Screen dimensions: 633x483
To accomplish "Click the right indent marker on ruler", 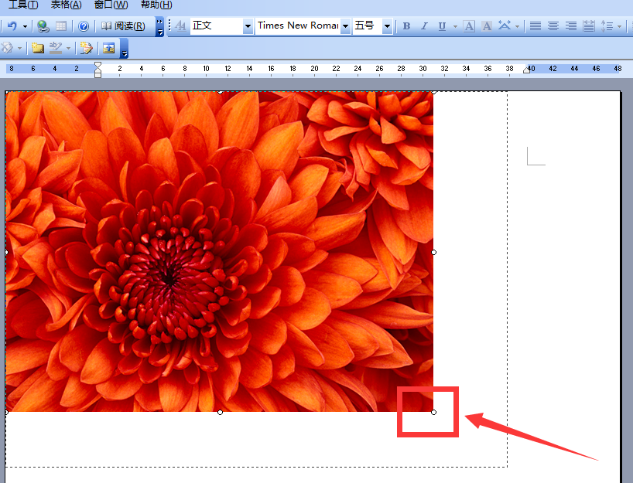I will tap(526, 70).
